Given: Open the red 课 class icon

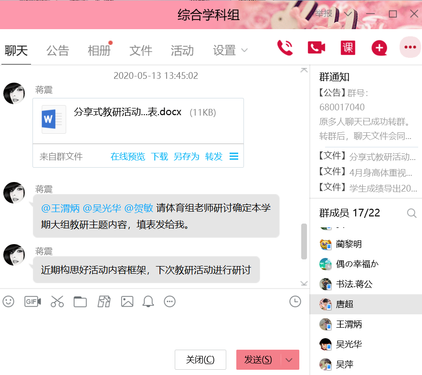Looking at the screenshot, I should (348, 48).
